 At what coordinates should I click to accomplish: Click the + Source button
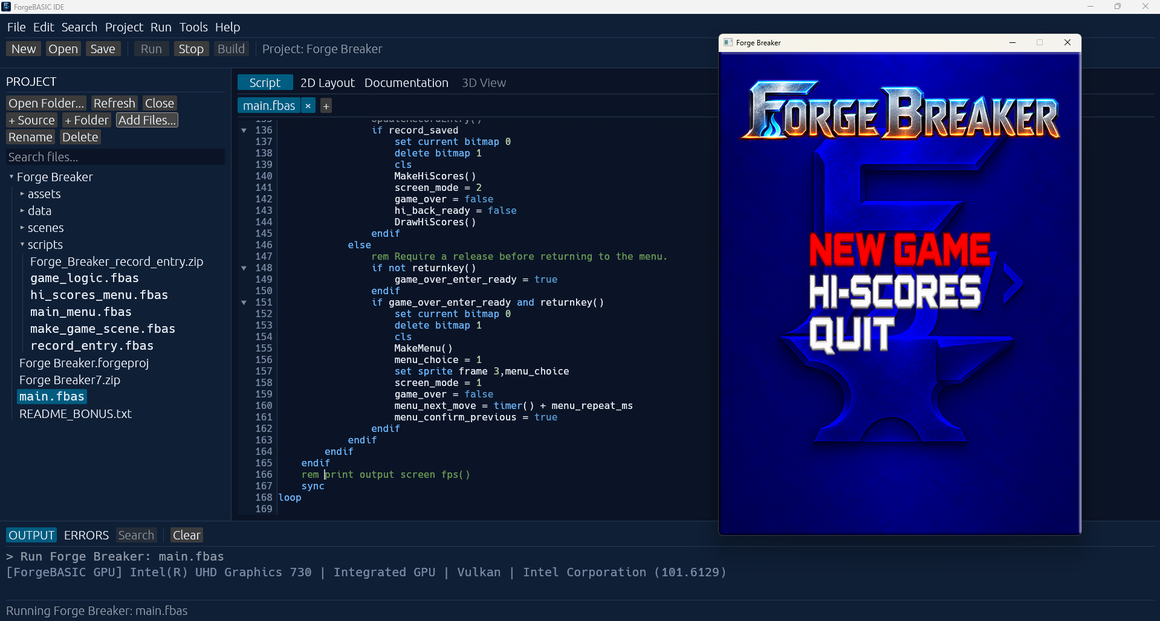point(31,120)
